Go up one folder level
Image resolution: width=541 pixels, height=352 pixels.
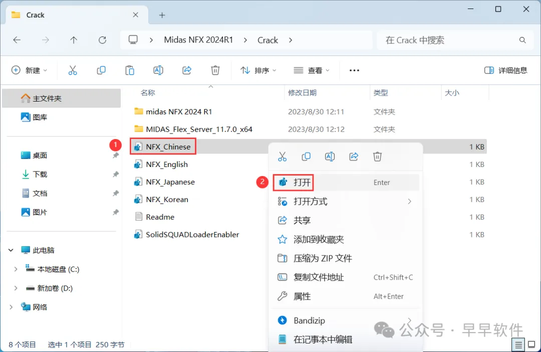coord(74,40)
